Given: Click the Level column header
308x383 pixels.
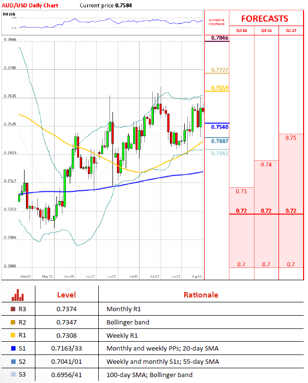Looking at the screenshot, I should (66, 295).
